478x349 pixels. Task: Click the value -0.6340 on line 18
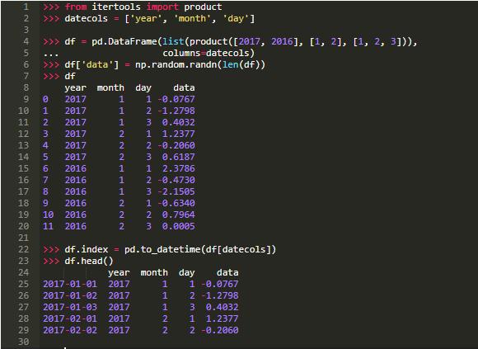176,203
